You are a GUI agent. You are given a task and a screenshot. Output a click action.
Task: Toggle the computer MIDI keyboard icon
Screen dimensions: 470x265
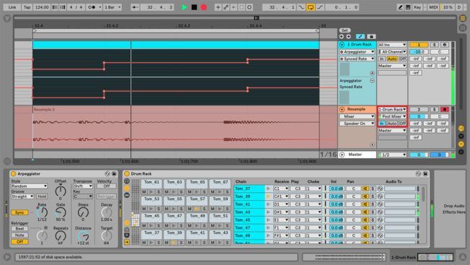(408, 7)
